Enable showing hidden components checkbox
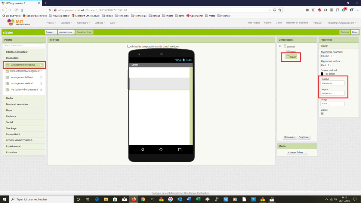The width and height of the screenshot is (361, 203). (x=129, y=46)
